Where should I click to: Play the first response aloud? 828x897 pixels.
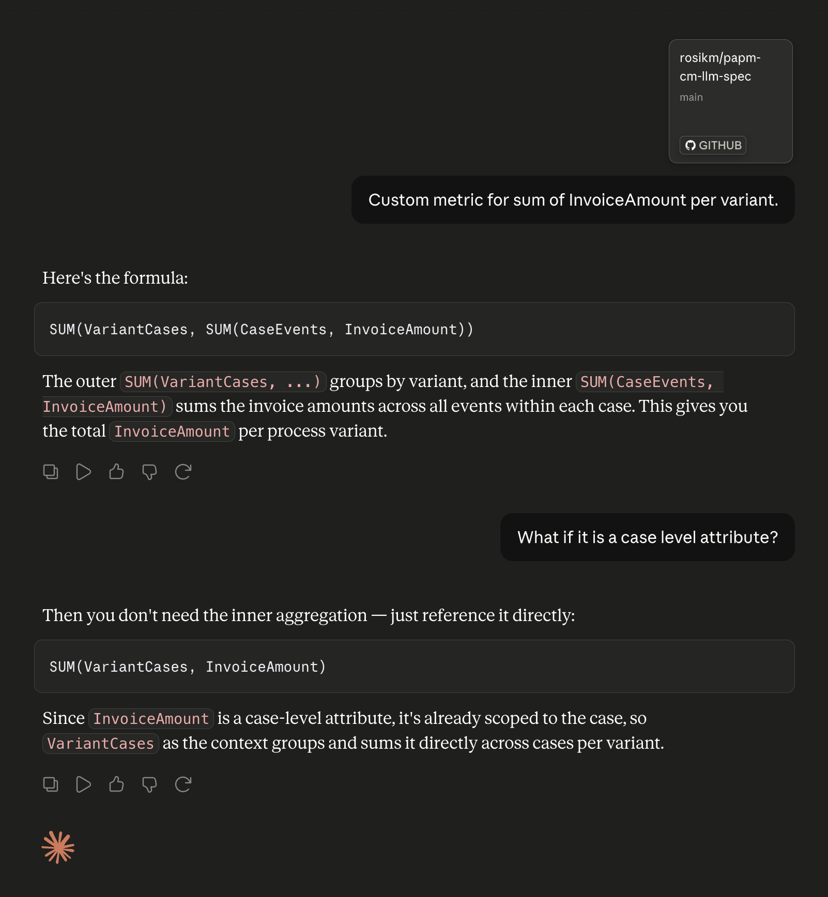pyautogui.click(x=83, y=472)
